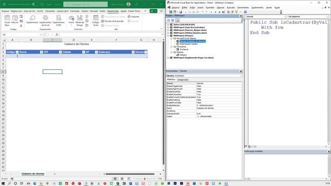The image size is (331, 186).
Task: Click Pacotes de Expansão button
Action: [x=112, y=21]
